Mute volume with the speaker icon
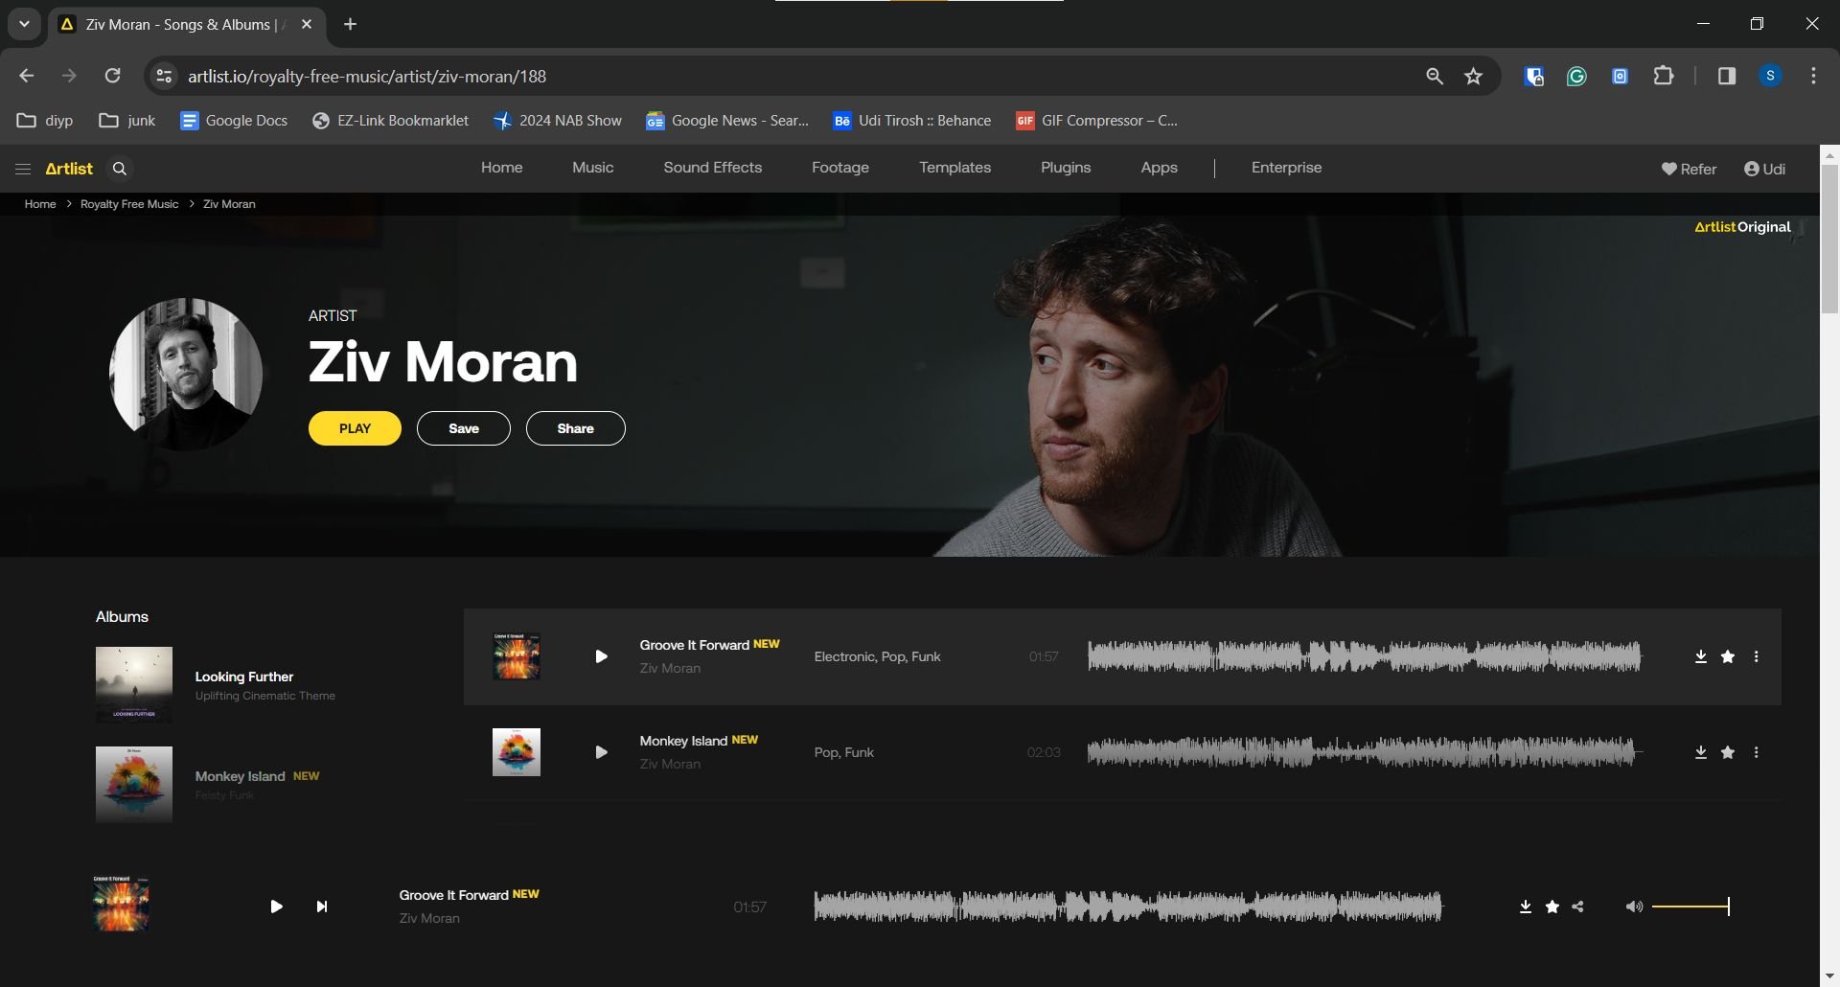Image resolution: width=1840 pixels, height=987 pixels. click(1634, 907)
